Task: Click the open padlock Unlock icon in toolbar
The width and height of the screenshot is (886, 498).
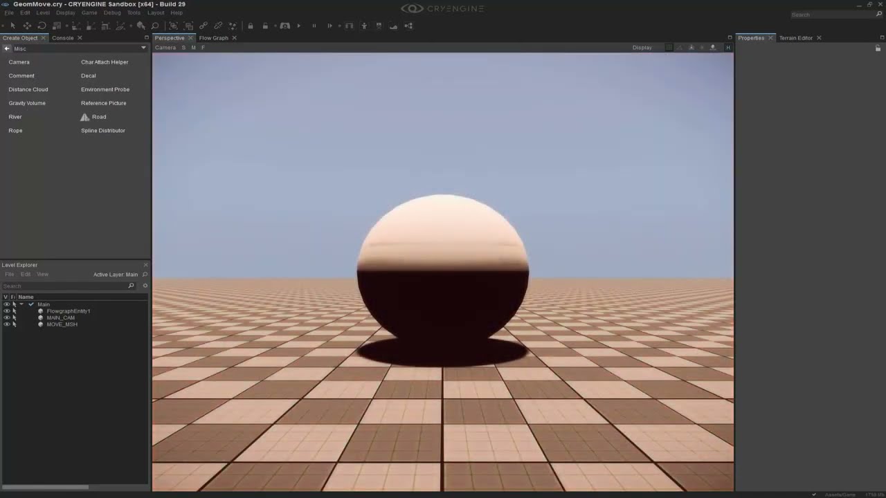Action: [265, 26]
